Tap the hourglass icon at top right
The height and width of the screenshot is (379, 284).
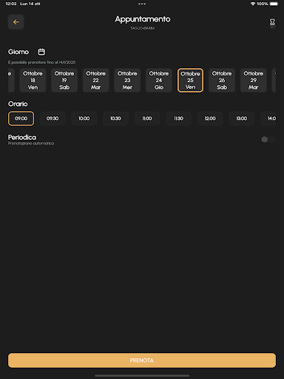[272, 23]
